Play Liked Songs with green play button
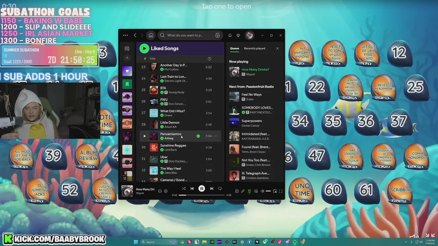The height and width of the screenshot is (246, 438). click(x=144, y=49)
